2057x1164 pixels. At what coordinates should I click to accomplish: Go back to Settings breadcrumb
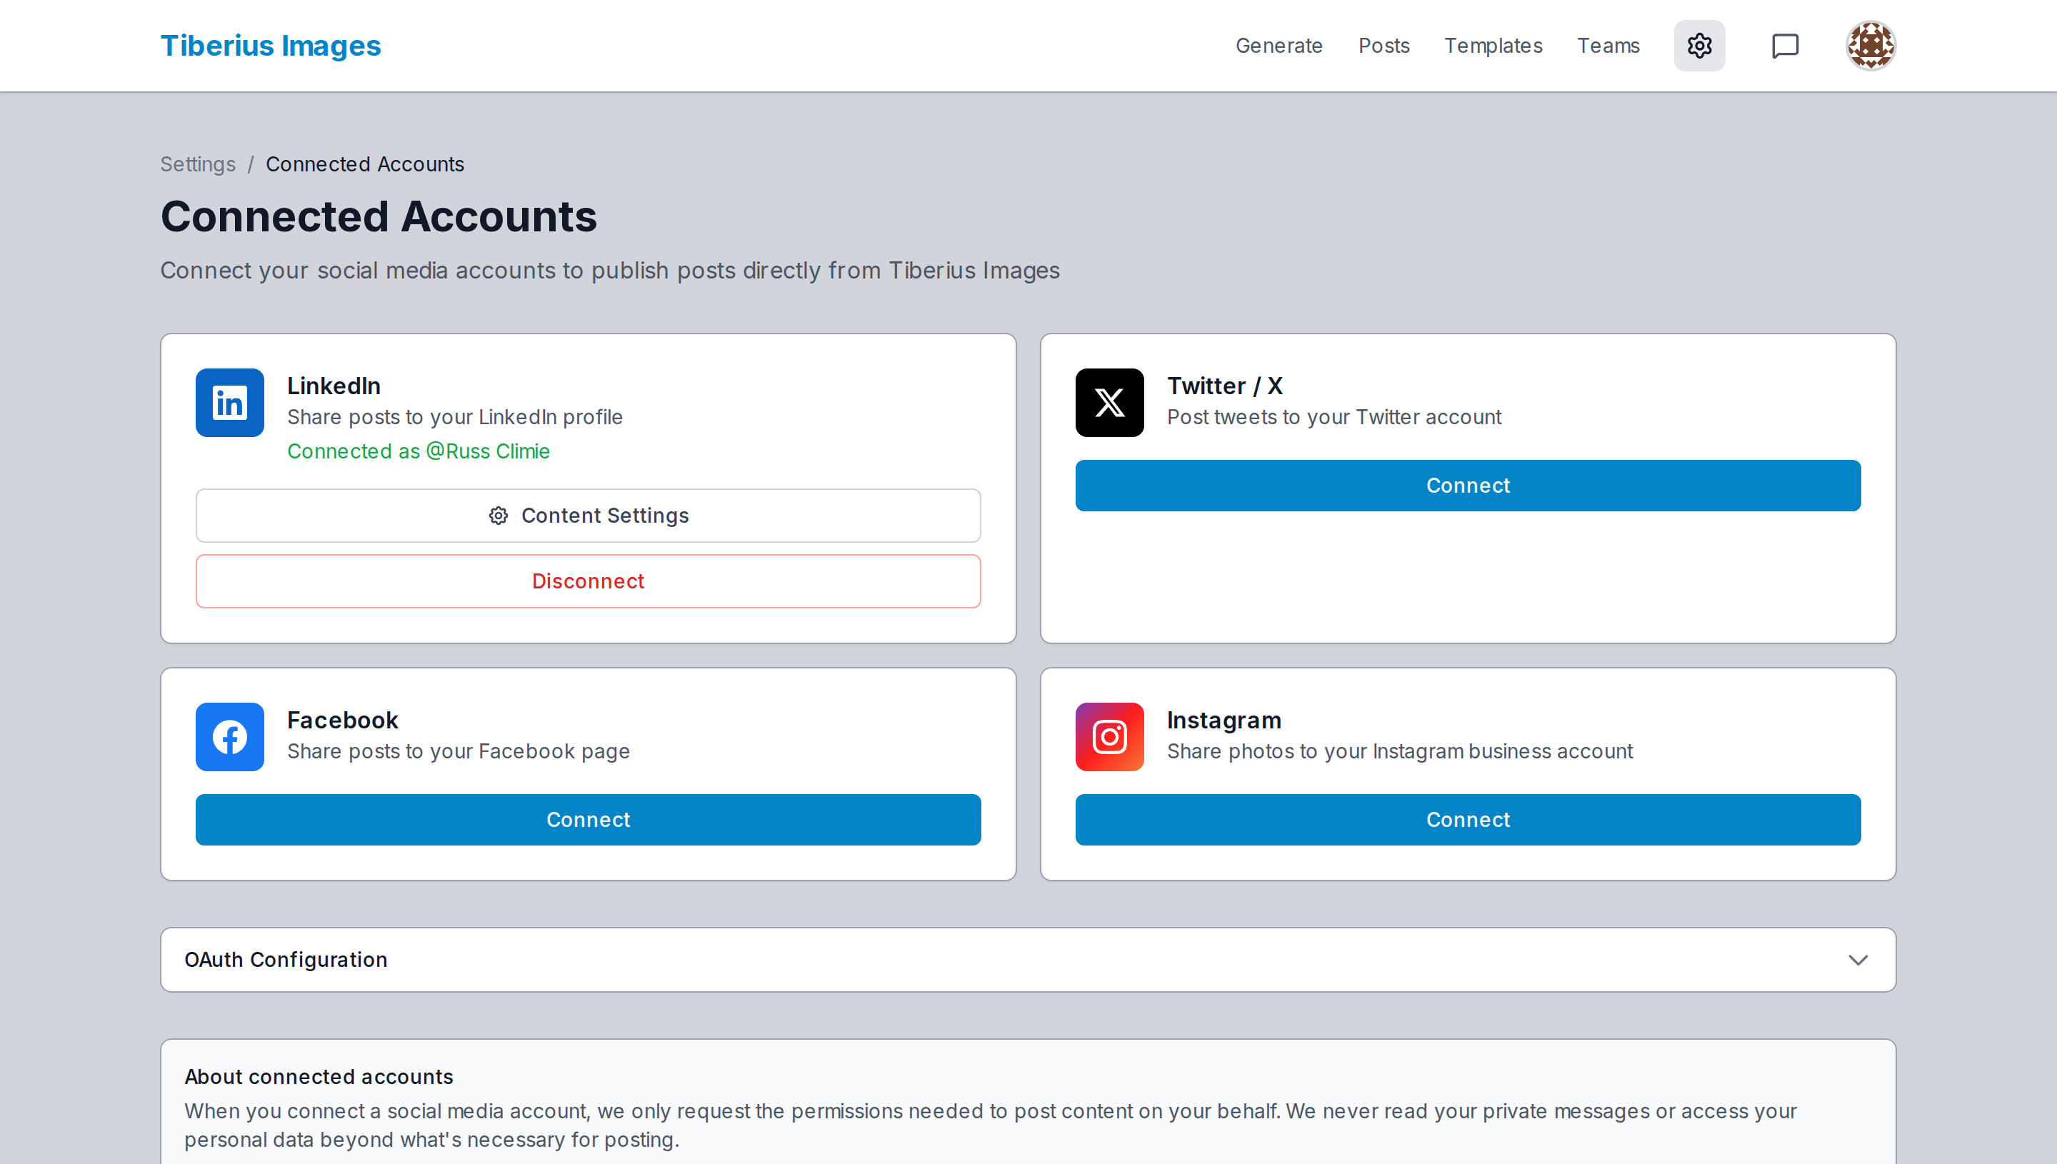pyautogui.click(x=197, y=164)
